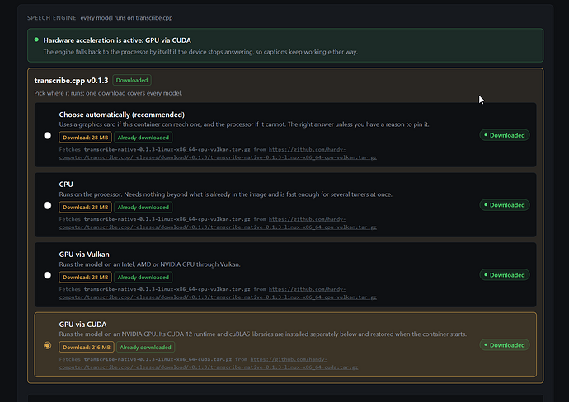Click the CPU option title
569x402 pixels.
[66, 185]
